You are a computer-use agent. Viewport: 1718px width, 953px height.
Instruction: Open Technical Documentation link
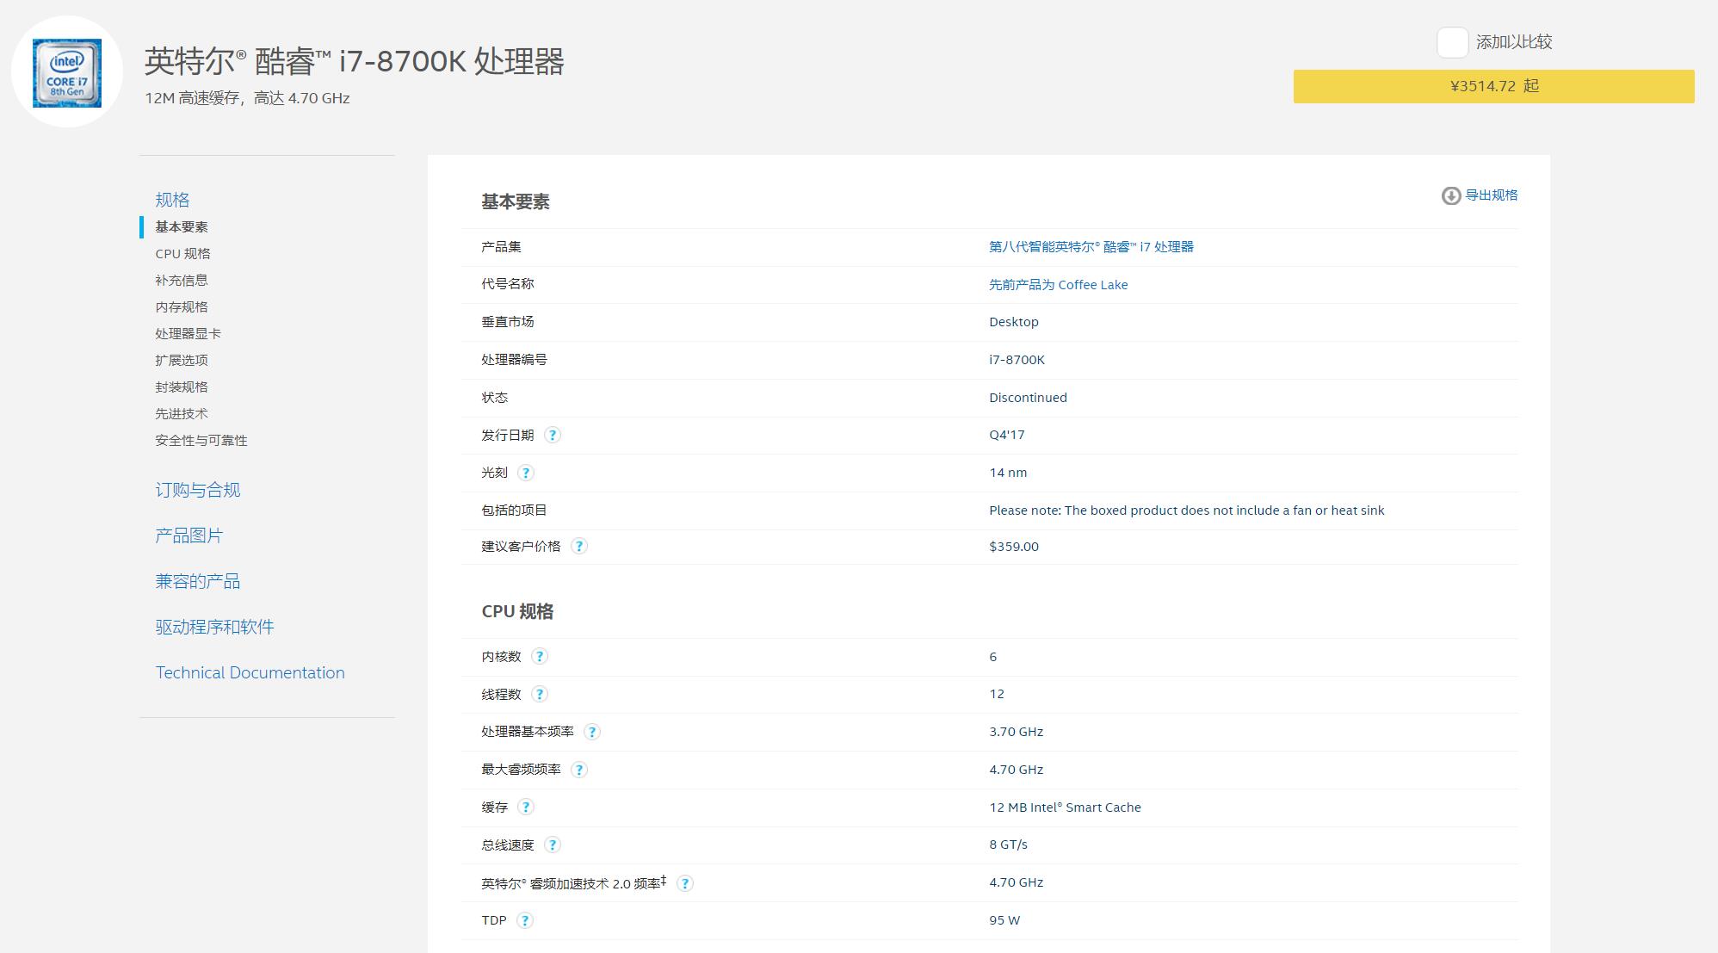click(250, 672)
